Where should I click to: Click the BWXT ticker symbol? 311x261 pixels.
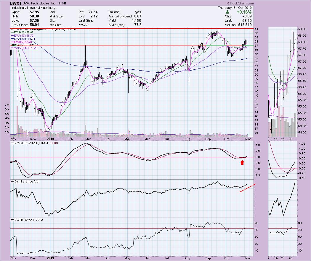(x=16, y=3)
